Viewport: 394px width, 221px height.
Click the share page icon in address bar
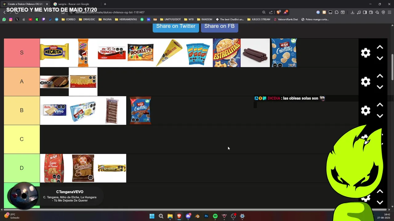pyautogui.click(x=271, y=12)
